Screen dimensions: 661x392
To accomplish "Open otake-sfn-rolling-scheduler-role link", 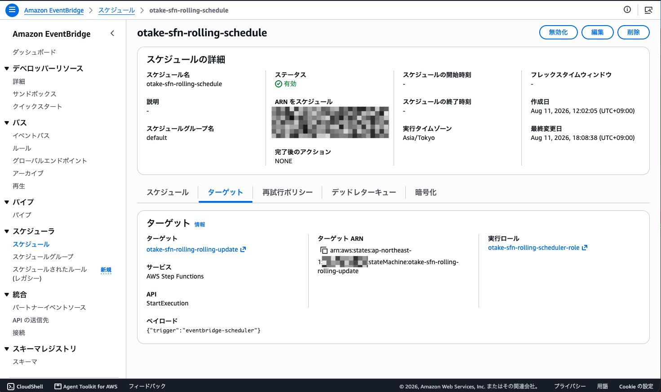I will (537, 248).
